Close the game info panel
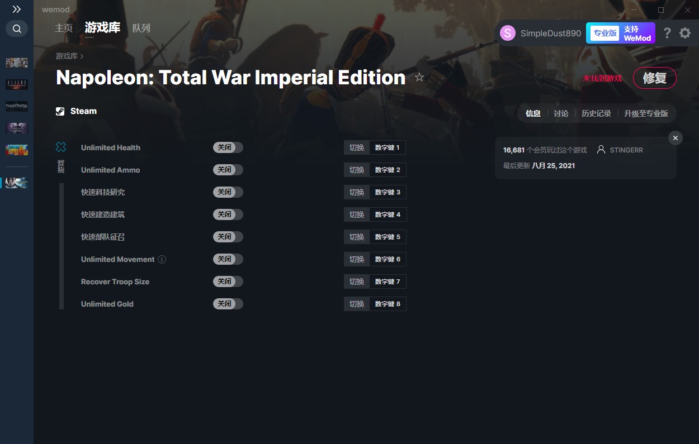Viewport: 699px width, 444px height. tap(676, 138)
